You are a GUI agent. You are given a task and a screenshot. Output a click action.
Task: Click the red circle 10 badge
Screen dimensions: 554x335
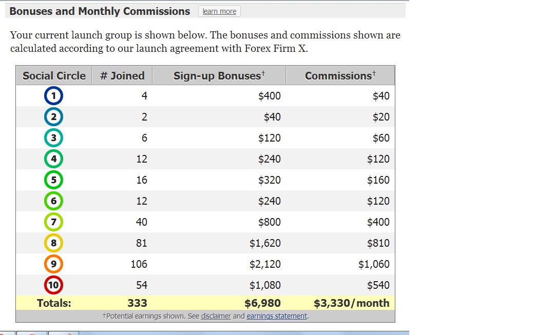click(54, 285)
